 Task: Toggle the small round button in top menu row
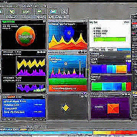coord(17,6)
